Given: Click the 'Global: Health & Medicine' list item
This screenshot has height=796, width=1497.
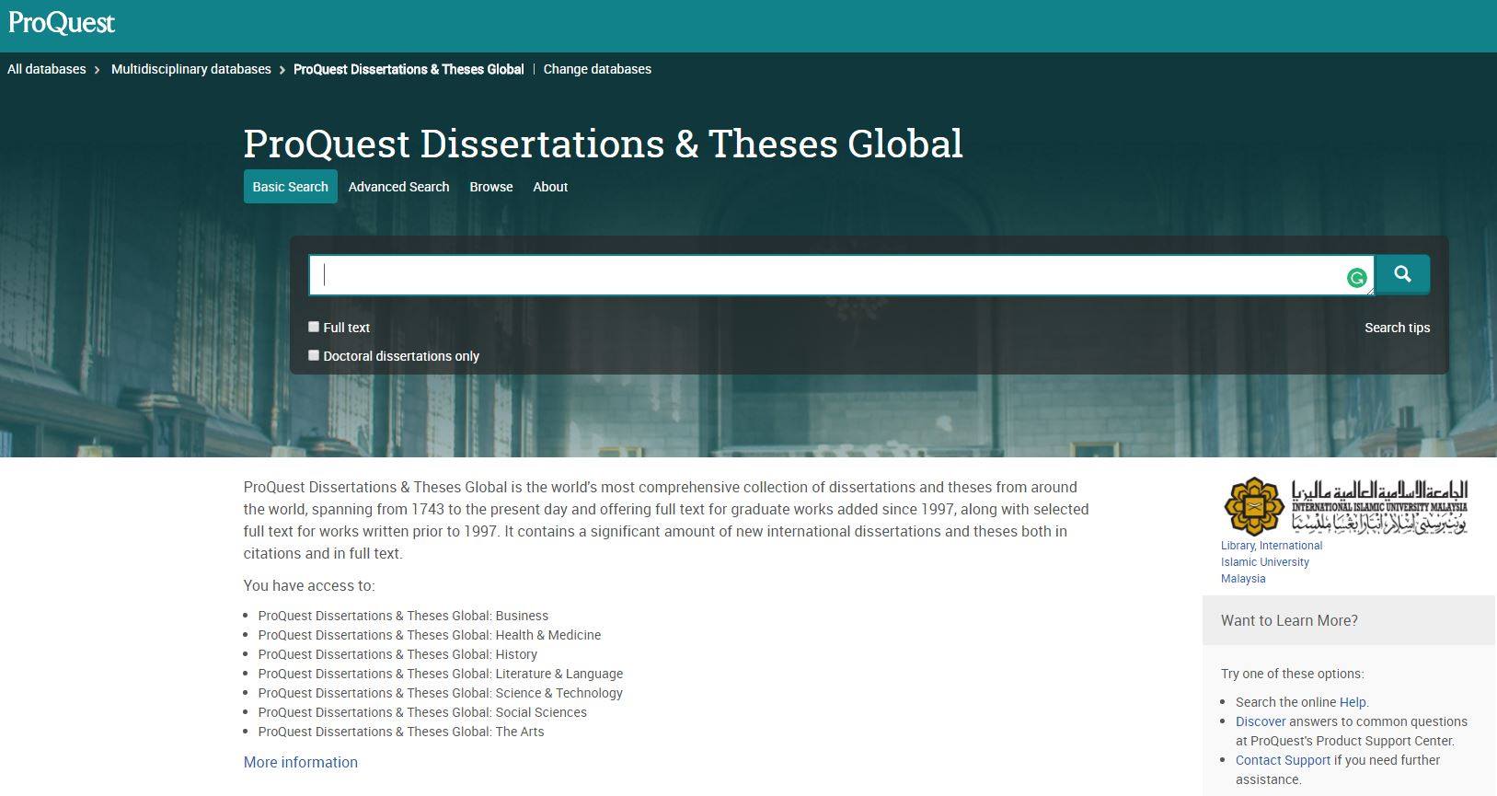Looking at the screenshot, I should pyautogui.click(x=430, y=635).
